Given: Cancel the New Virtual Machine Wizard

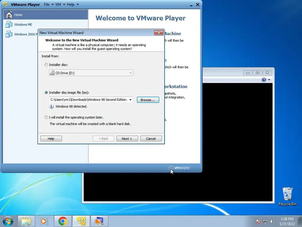Looking at the screenshot, I should click(151, 139).
